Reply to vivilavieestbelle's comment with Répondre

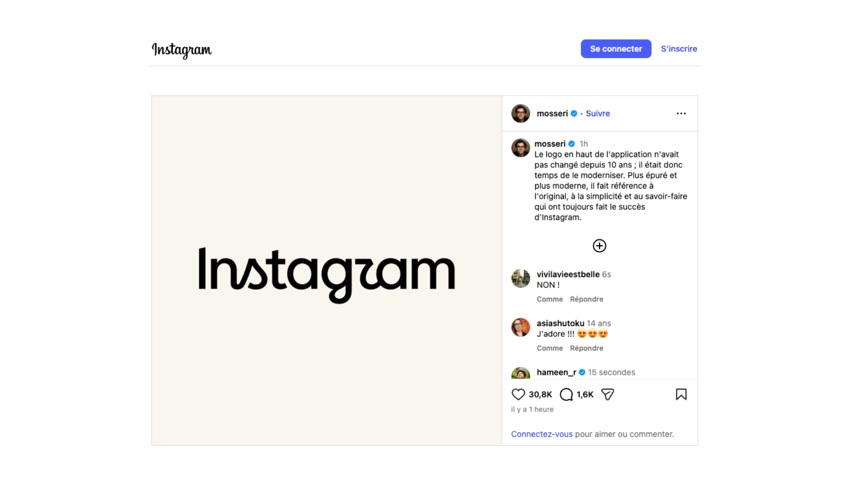pos(586,299)
